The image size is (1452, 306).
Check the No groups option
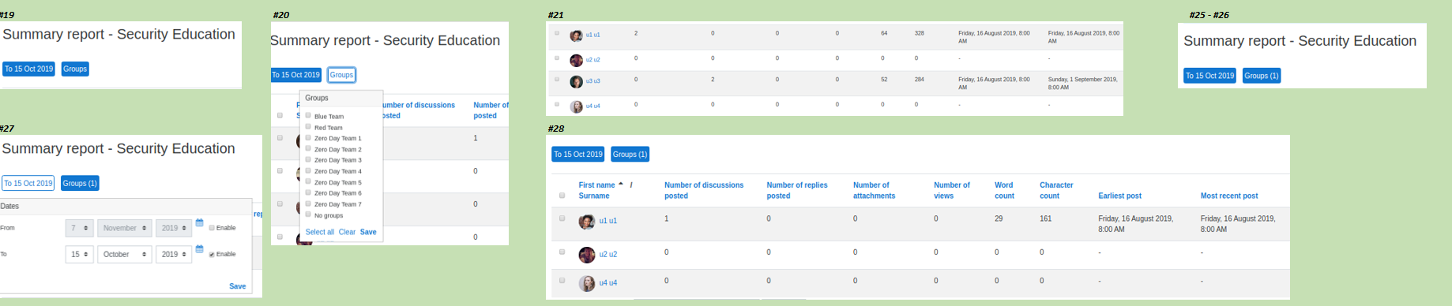(x=308, y=215)
